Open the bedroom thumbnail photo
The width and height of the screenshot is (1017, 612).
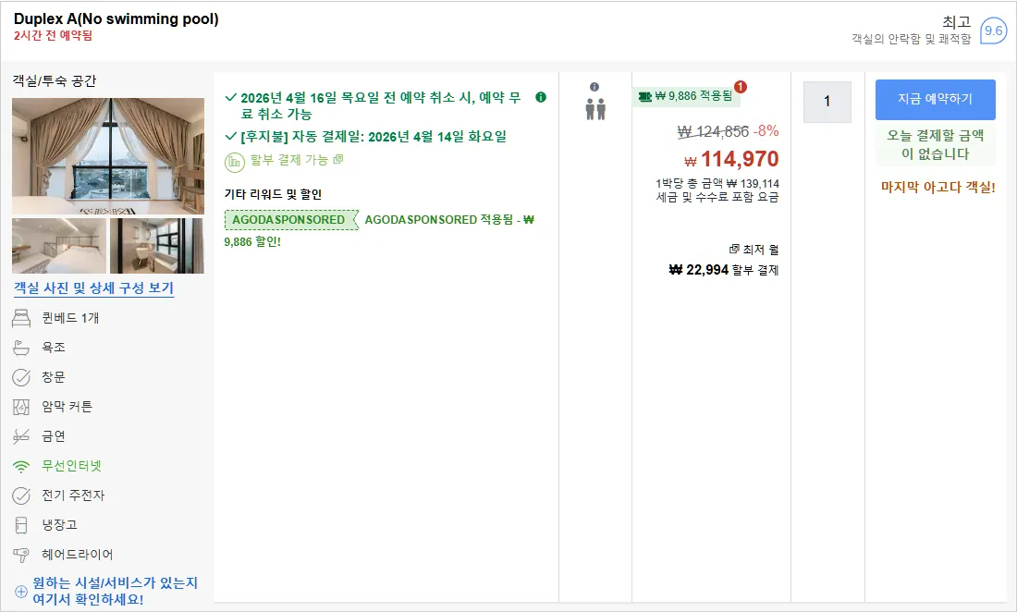point(59,246)
